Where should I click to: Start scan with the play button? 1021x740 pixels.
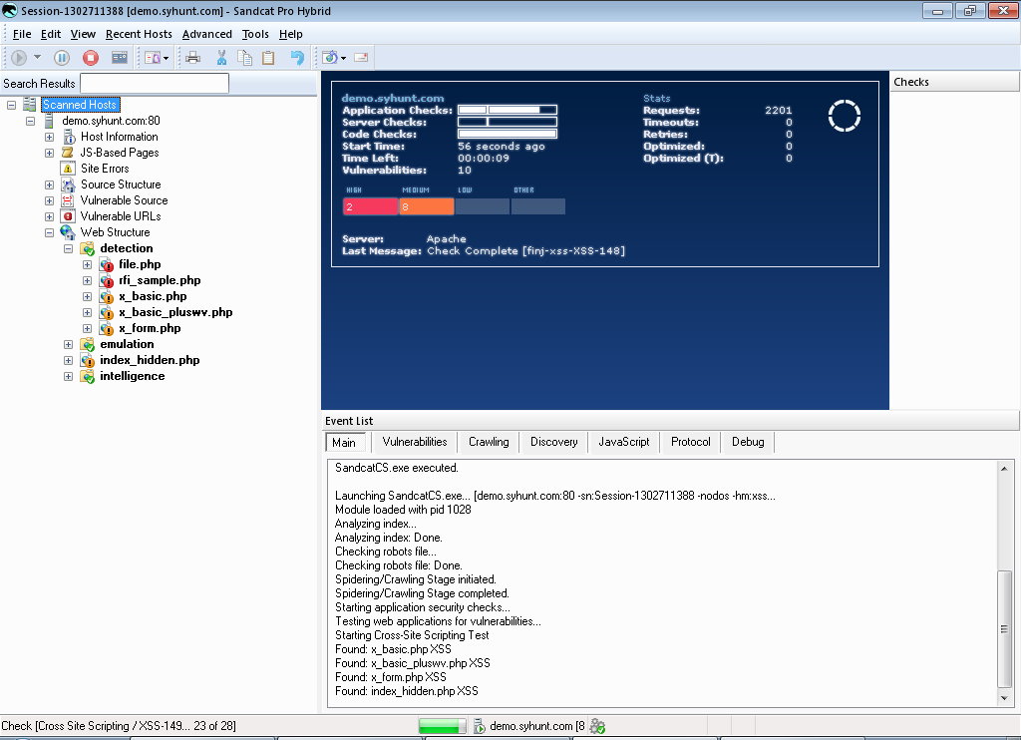[19, 58]
